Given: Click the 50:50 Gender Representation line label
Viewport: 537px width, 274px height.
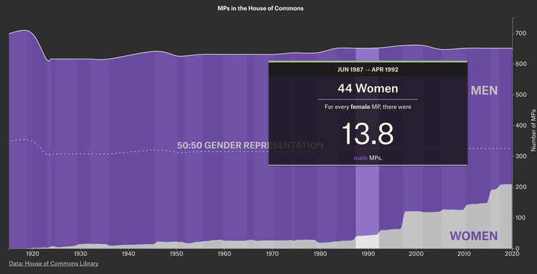Looking at the screenshot, I should click(x=250, y=145).
